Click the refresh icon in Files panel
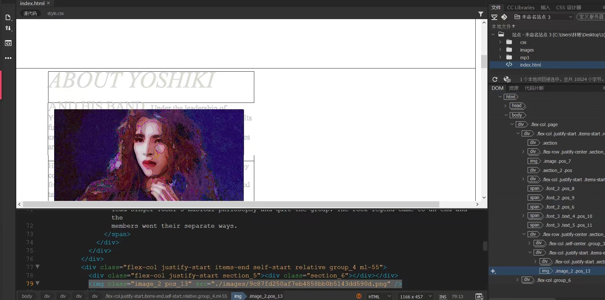The height and width of the screenshot is (300, 605). tap(495, 79)
